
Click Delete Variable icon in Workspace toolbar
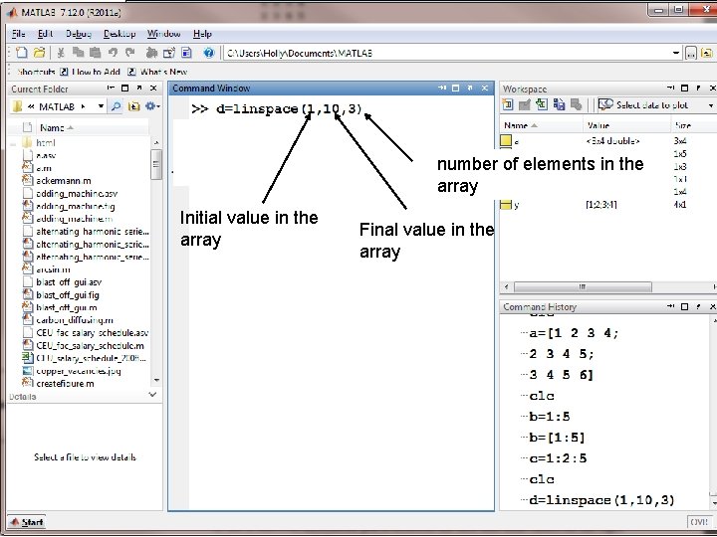577,105
